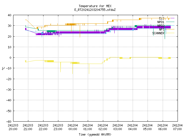The width and height of the screenshot is (183, 137).
Task: Click the NPD1 legend label
Action: 161,22
